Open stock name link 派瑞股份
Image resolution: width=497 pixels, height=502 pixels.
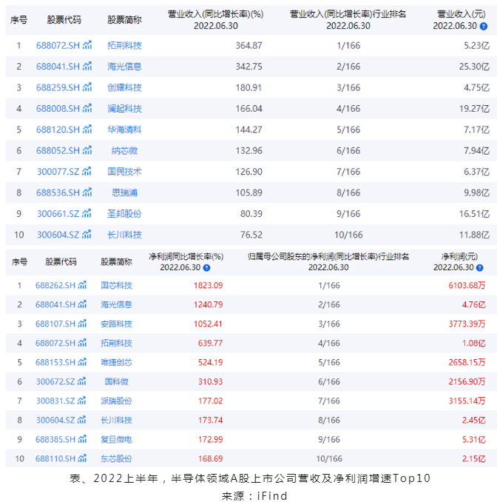(116, 401)
